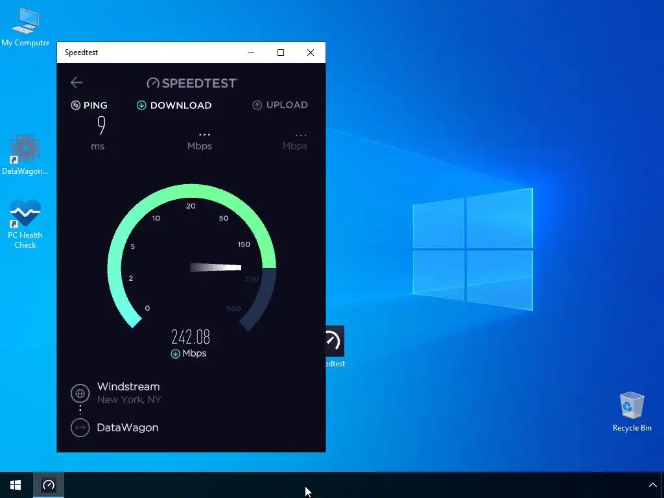Click the DOWNLOAD label
The width and height of the screenshot is (664, 498).
tap(181, 106)
